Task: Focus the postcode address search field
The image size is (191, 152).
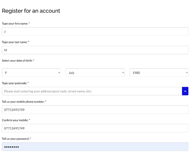Action: 92,91
